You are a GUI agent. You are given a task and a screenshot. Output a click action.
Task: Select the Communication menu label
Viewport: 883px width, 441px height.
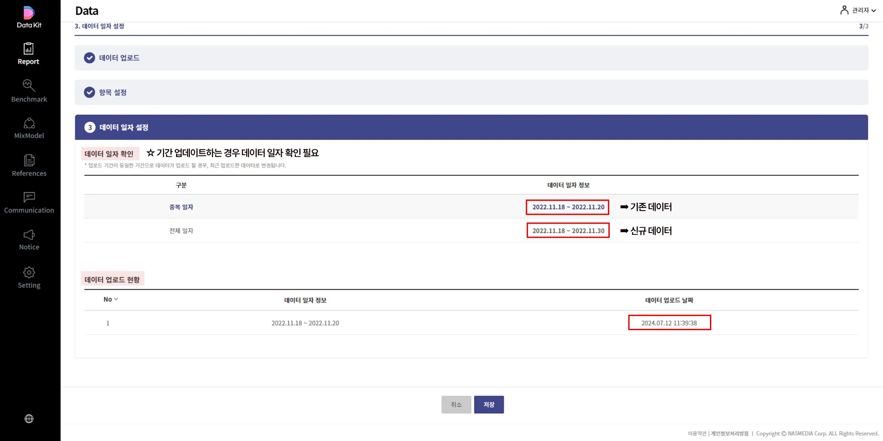click(29, 210)
